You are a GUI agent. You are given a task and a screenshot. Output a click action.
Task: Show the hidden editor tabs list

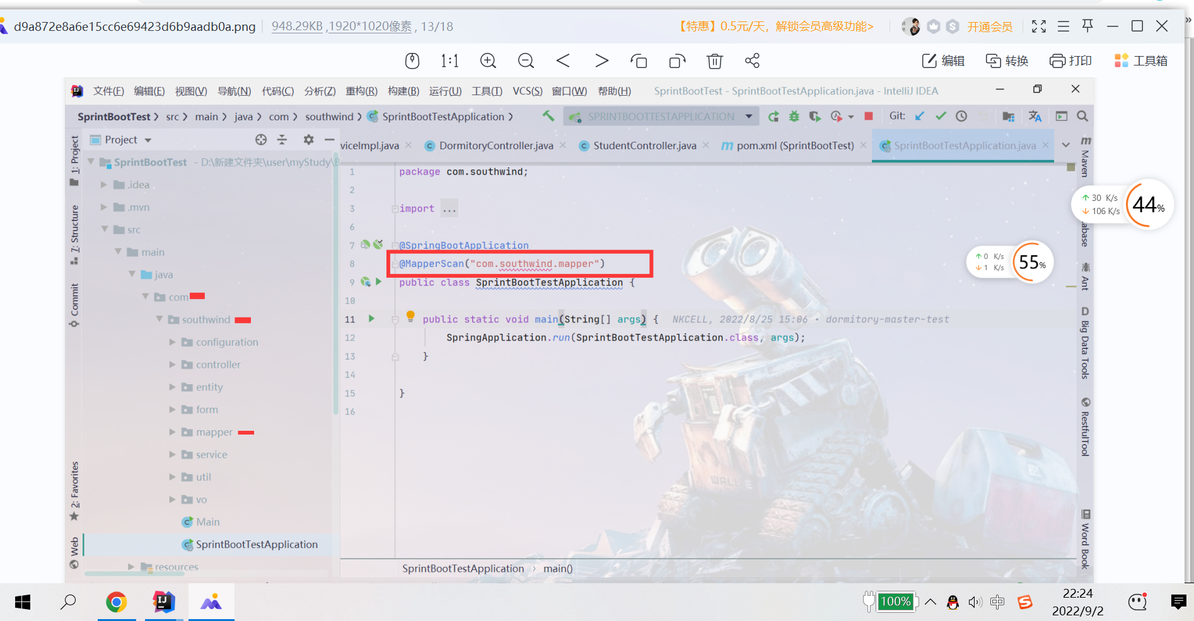pos(1066,145)
